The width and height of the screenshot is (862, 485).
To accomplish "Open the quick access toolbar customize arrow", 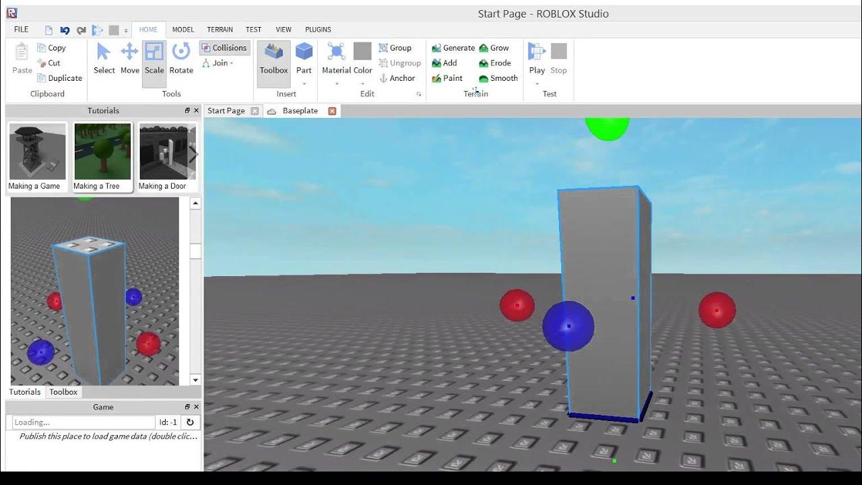I will [126, 30].
